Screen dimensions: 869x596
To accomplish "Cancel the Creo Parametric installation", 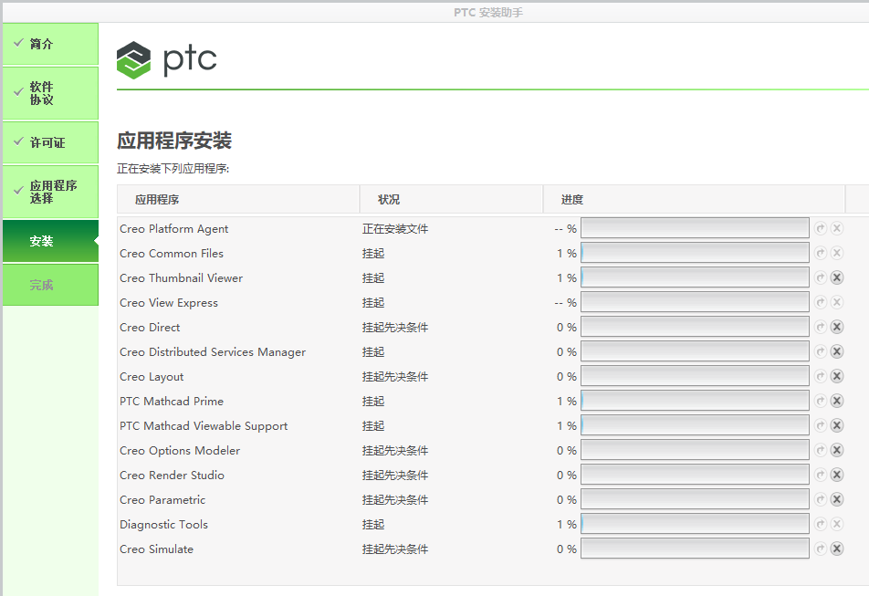I will pos(837,499).
